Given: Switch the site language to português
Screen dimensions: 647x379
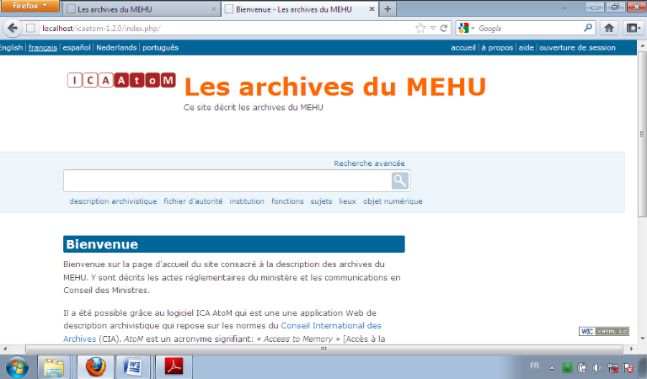Looking at the screenshot, I should [x=161, y=47].
